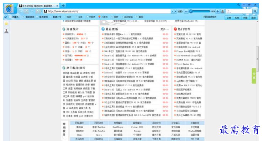Click the 开服 button at top right
The width and height of the screenshot is (263, 141).
pos(245,18)
